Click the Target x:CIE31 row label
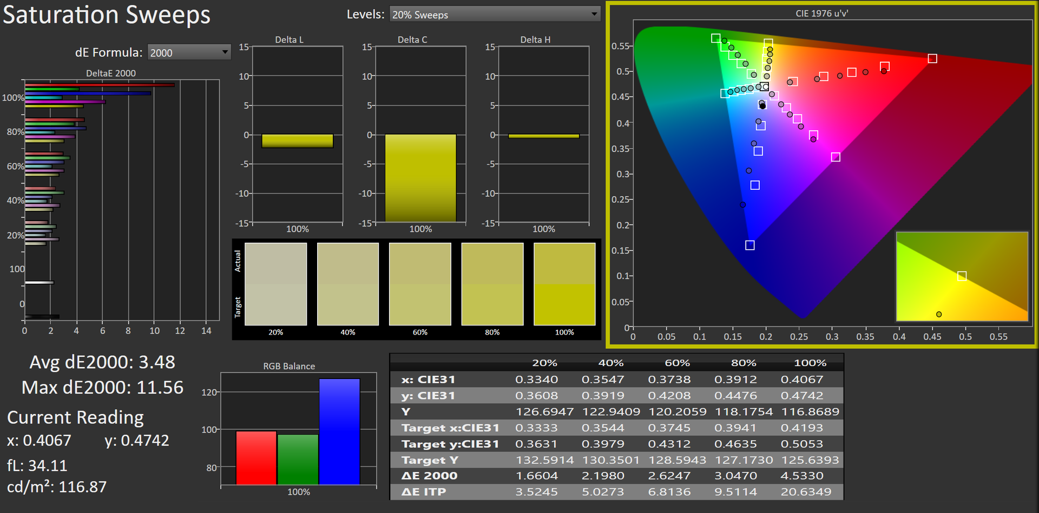This screenshot has width=1039, height=513. point(450,428)
